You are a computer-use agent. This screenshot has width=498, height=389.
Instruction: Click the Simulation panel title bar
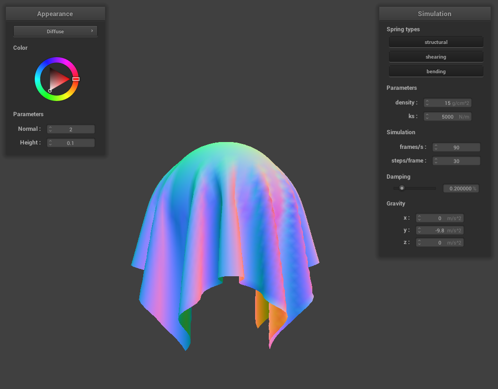coord(434,14)
